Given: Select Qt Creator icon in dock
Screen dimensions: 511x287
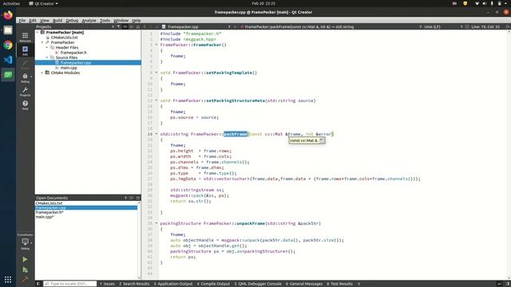Looking at the screenshot, I should coord(8,75).
